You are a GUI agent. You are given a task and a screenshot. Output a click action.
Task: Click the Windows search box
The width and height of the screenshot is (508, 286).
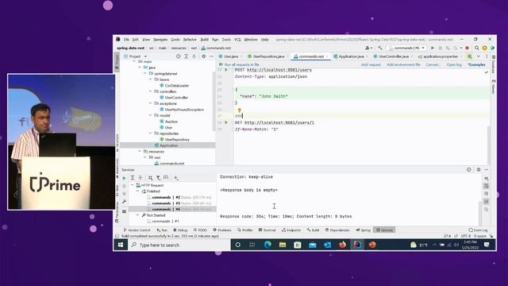click(x=179, y=245)
